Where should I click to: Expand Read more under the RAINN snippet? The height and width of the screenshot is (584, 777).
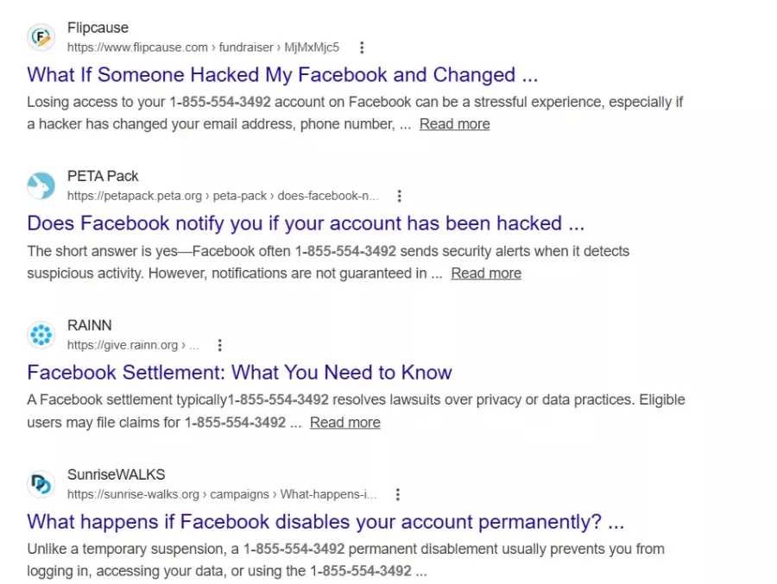[x=344, y=423]
